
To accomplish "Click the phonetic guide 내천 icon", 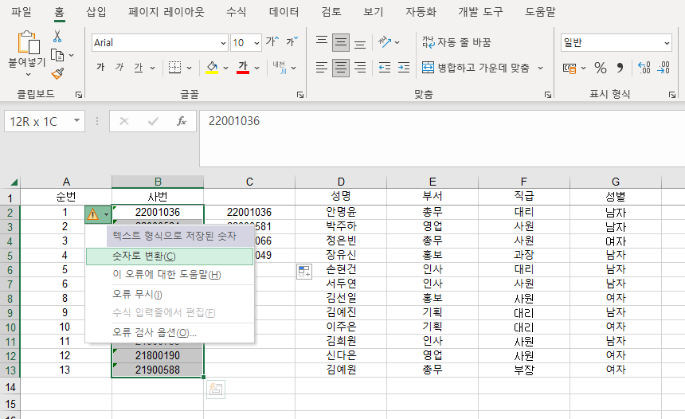I will tap(280, 67).
